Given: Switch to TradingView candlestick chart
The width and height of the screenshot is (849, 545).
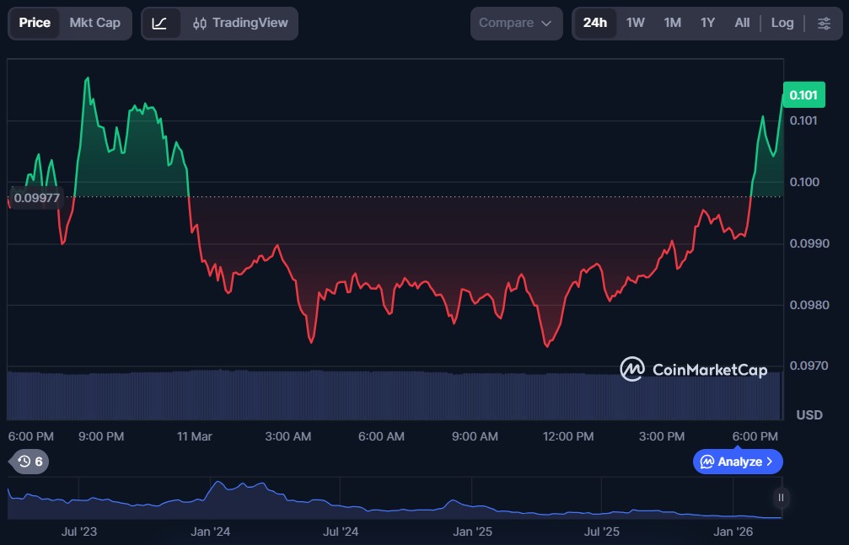Looking at the screenshot, I should click(239, 23).
